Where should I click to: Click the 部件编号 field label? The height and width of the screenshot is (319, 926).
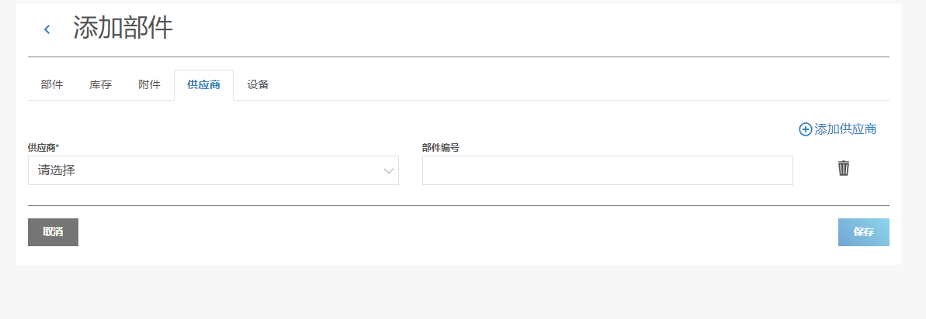[441, 147]
